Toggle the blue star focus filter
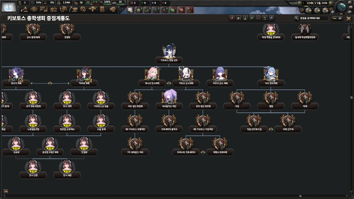Image resolution: width=354 pixels, height=199 pixels. 272,18
